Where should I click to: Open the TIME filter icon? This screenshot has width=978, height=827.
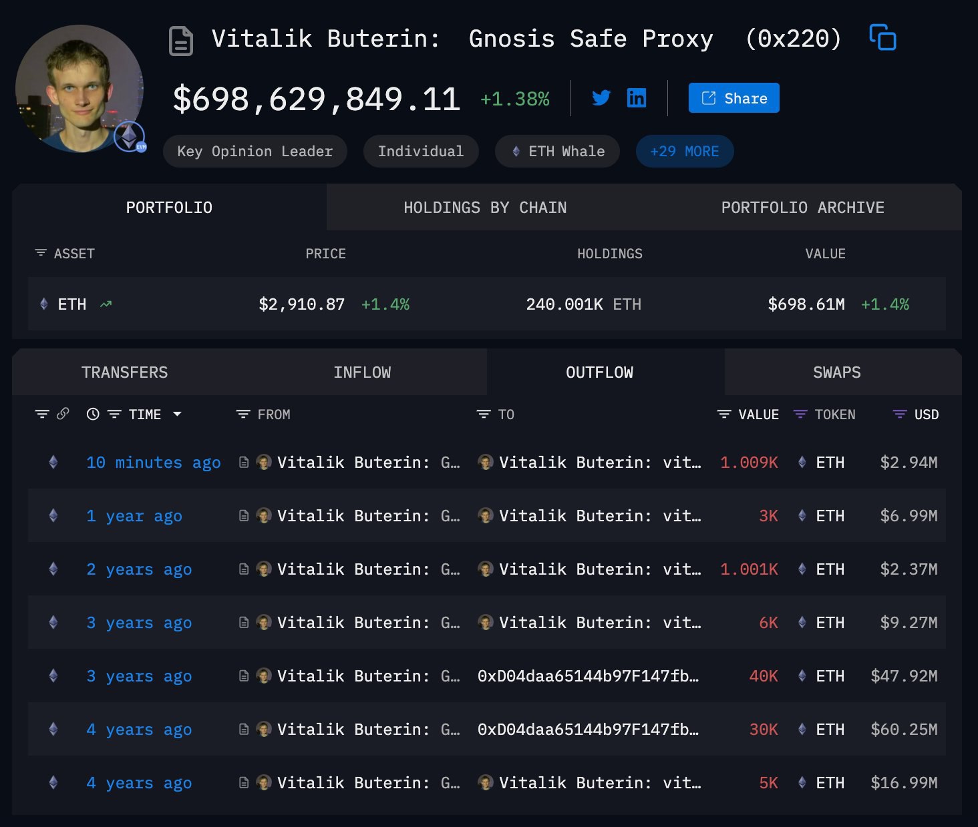[114, 415]
